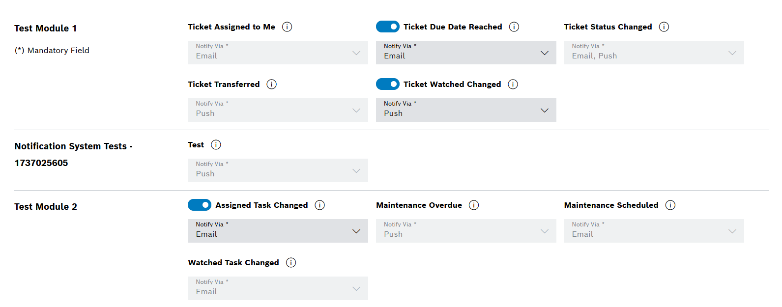Viewport: 782px width, 307px height.
Task: Open the info icon next to Test
Action: 216,145
